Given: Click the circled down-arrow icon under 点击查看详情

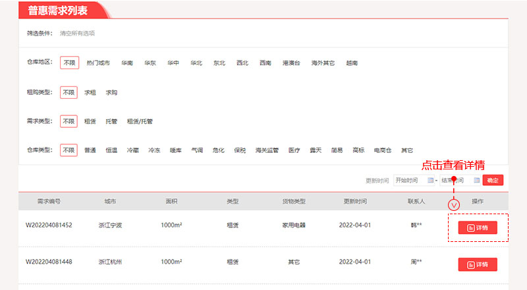Looking at the screenshot, I should click(x=453, y=204).
